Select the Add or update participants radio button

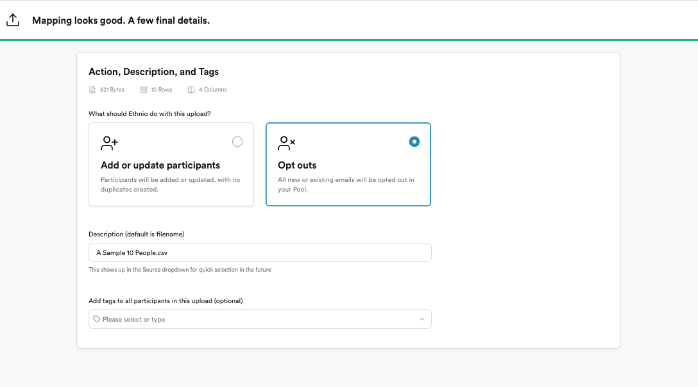pyautogui.click(x=237, y=141)
